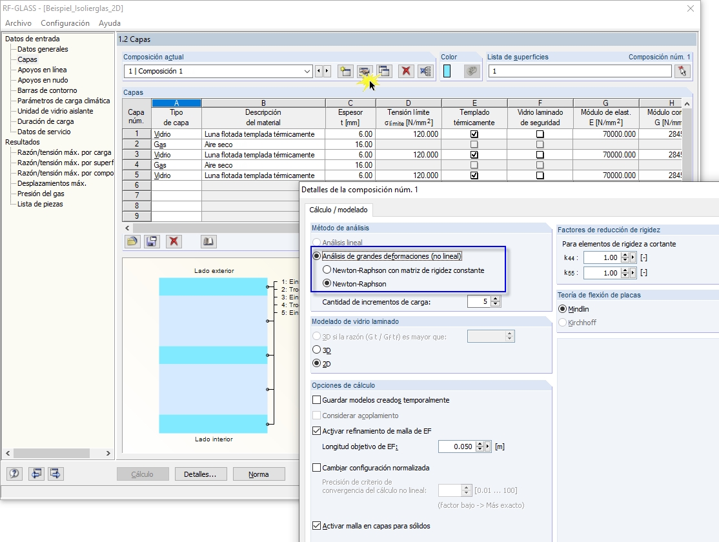The image size is (719, 542).
Task: Toggle laminated safety glass for layer 3
Action: click(540, 155)
